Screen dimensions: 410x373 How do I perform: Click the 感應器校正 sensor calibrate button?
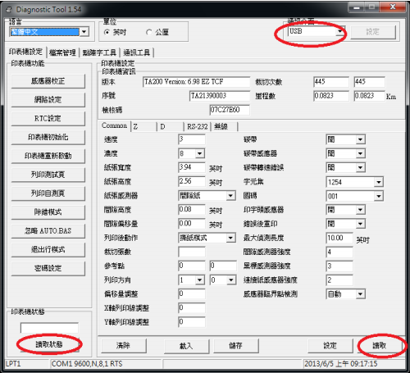coord(48,81)
